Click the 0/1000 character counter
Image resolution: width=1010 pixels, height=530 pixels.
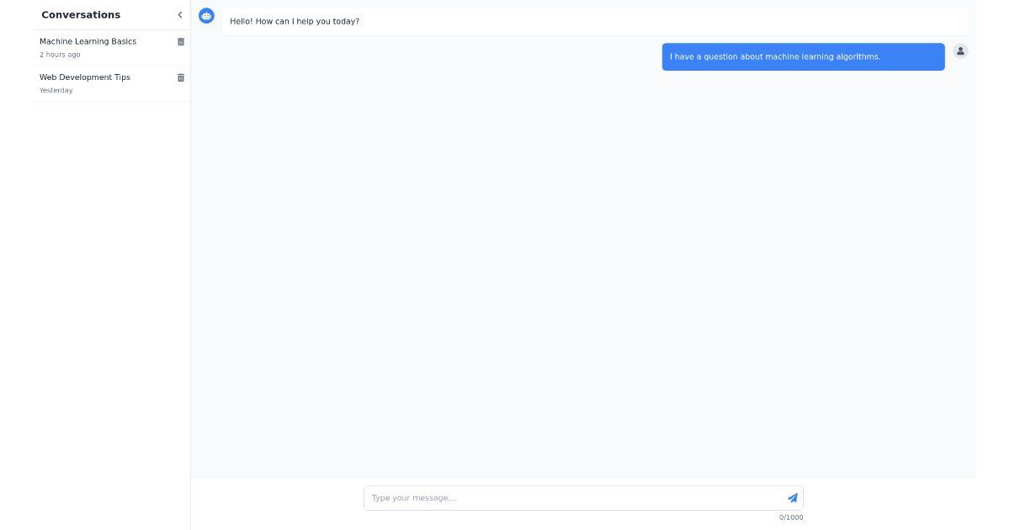pyautogui.click(x=791, y=517)
